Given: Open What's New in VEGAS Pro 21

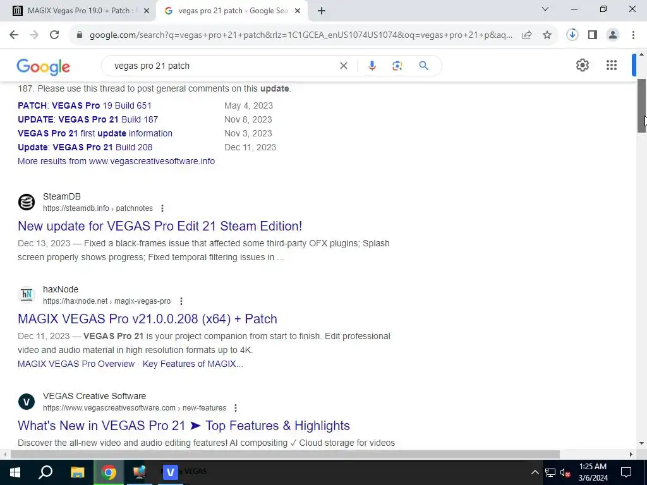Looking at the screenshot, I should click(x=184, y=426).
